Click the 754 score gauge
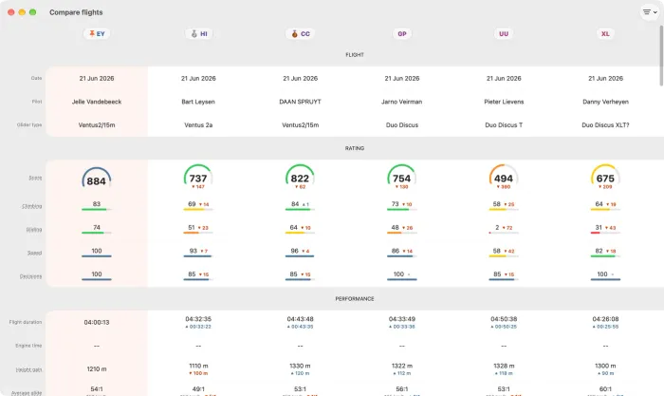 (401, 177)
